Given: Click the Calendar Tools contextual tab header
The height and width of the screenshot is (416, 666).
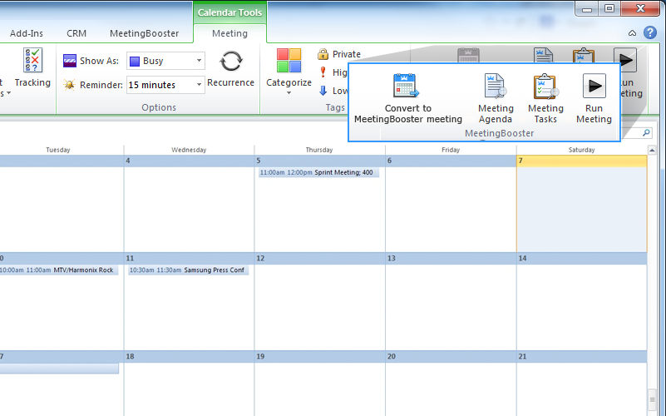Looking at the screenshot, I should tap(229, 12).
